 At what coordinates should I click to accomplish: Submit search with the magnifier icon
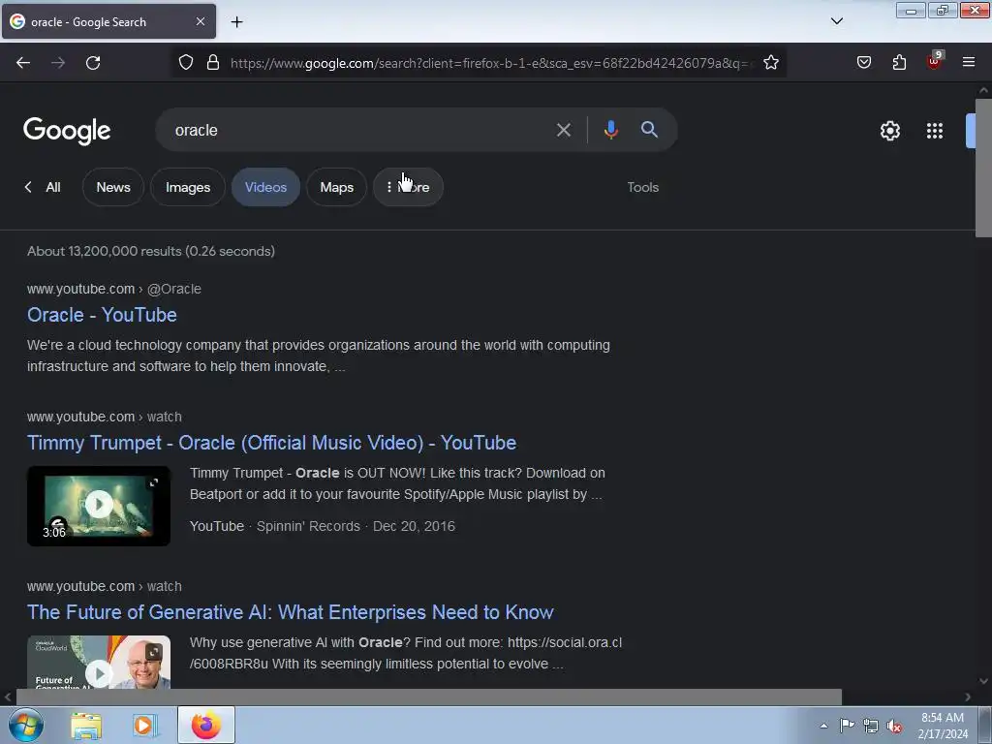[649, 130]
